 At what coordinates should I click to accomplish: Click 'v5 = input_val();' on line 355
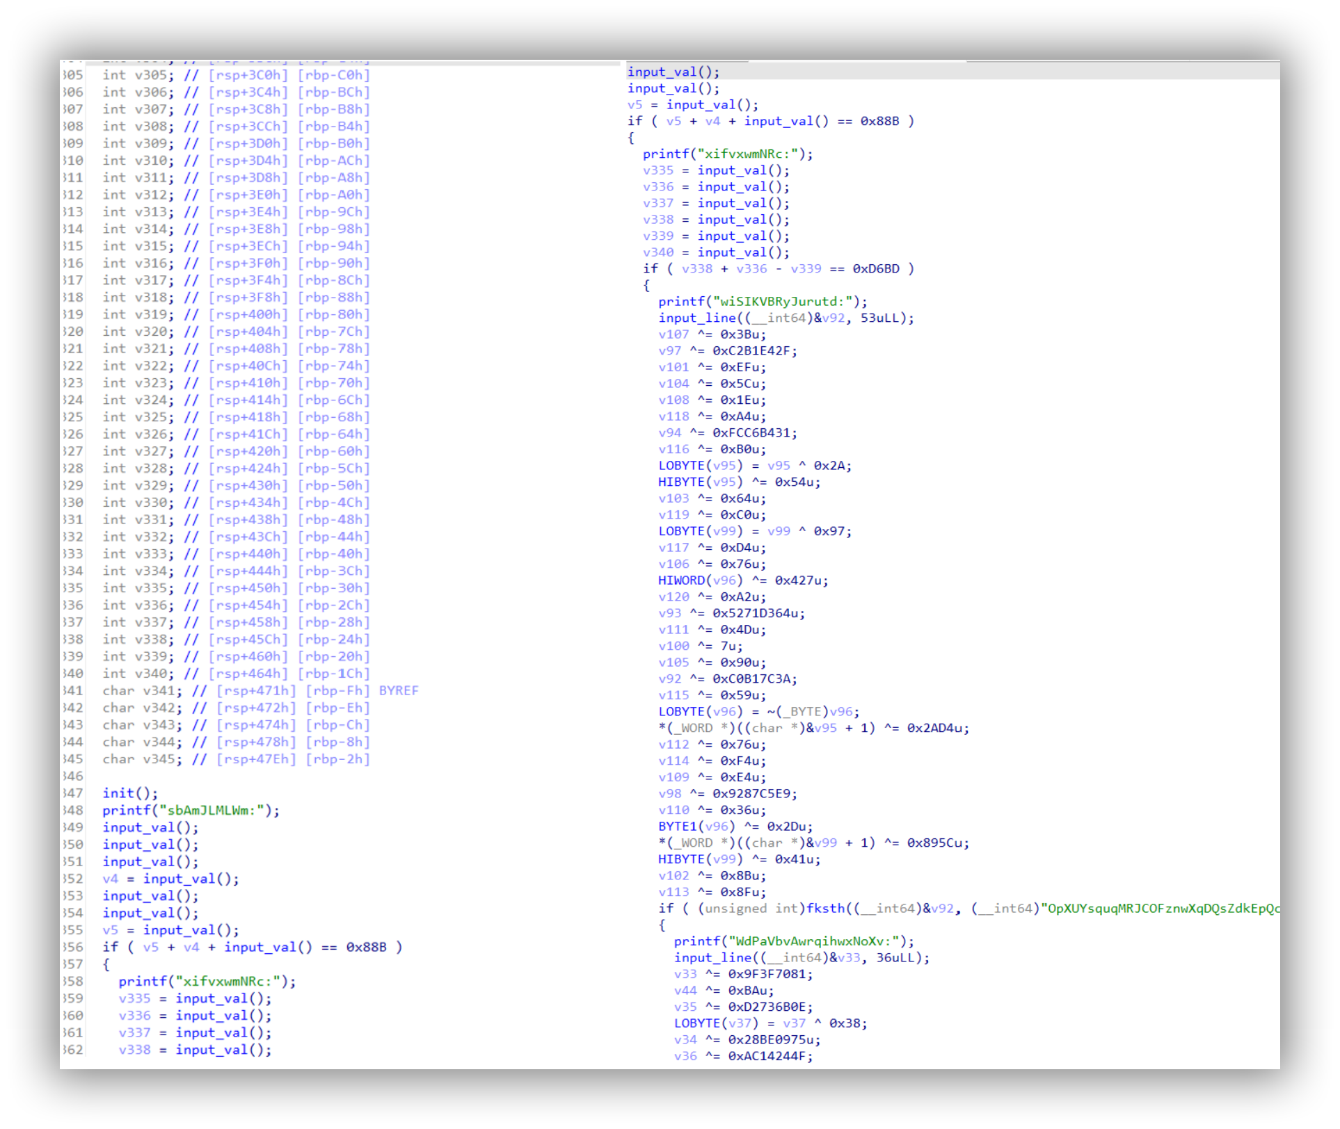(171, 930)
